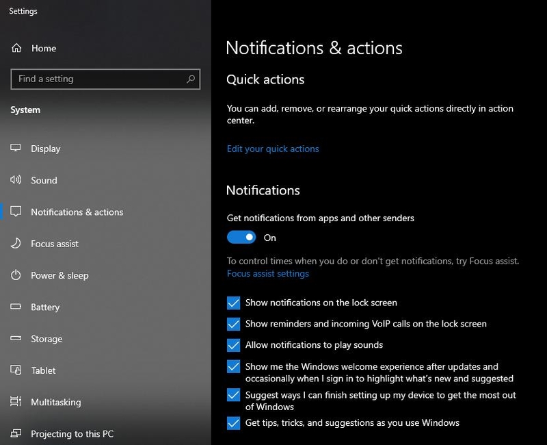Click the Projecting to this PC icon
Image resolution: width=547 pixels, height=445 pixels.
[x=16, y=433]
